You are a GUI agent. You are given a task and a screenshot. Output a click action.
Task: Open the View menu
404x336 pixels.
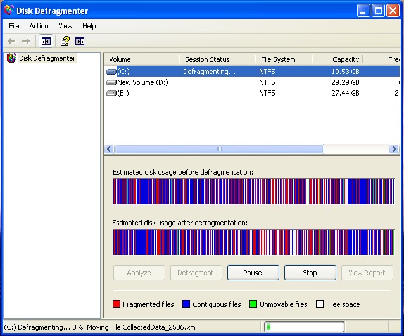tap(65, 26)
